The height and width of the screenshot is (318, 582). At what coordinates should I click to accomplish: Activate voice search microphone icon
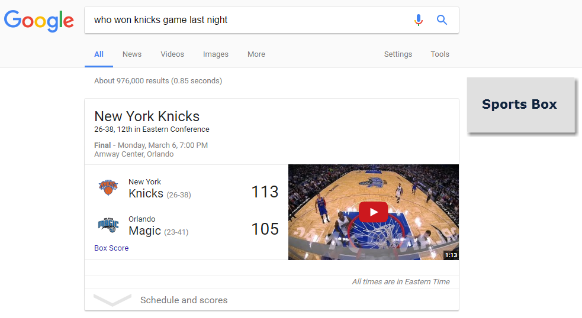tap(419, 20)
